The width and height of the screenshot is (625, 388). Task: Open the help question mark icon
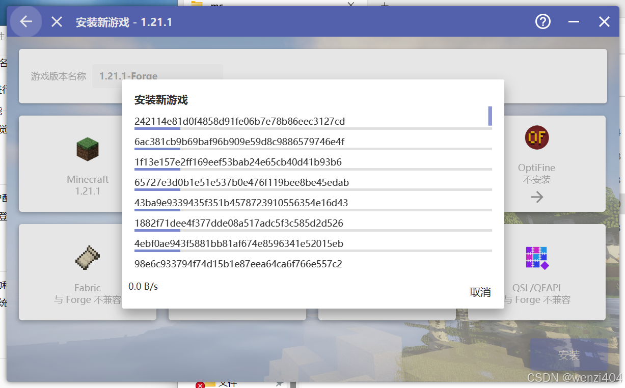[543, 21]
